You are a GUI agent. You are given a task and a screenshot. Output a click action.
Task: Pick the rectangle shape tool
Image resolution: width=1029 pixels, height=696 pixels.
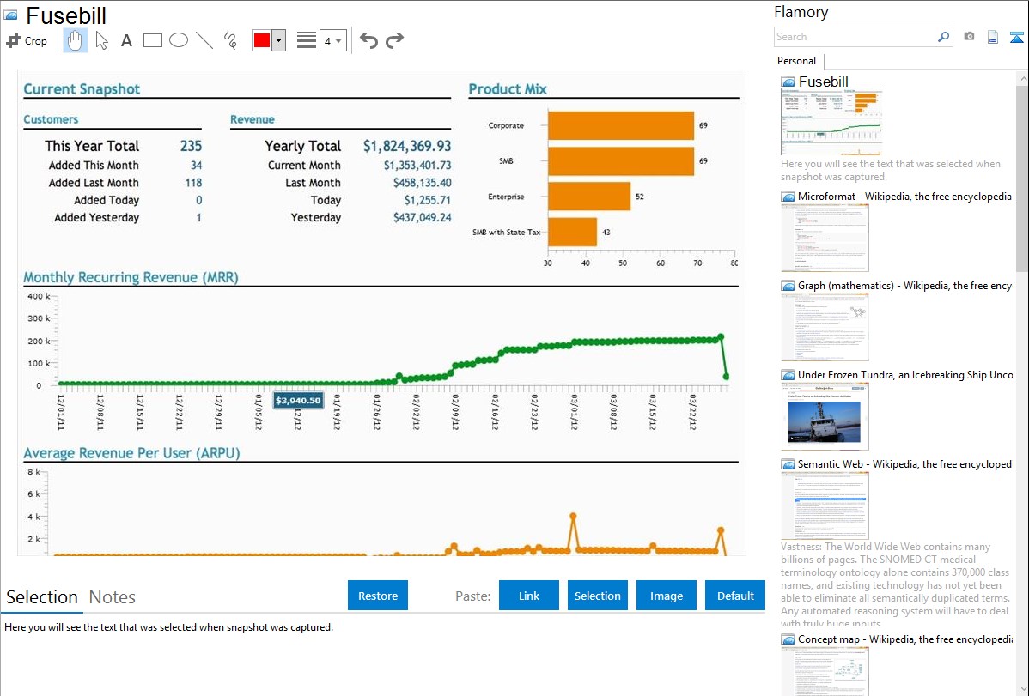[152, 40]
